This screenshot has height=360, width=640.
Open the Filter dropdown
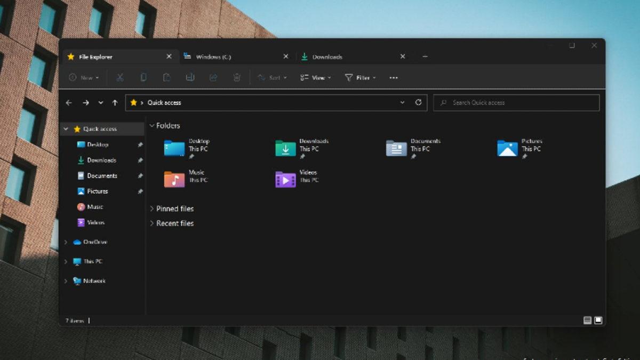pos(362,77)
